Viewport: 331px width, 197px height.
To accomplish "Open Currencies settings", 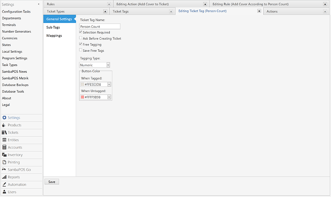I will click(10, 38).
